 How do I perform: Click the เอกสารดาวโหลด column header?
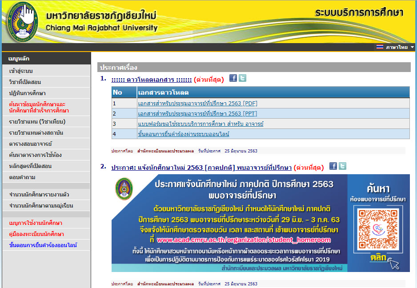(273, 92)
